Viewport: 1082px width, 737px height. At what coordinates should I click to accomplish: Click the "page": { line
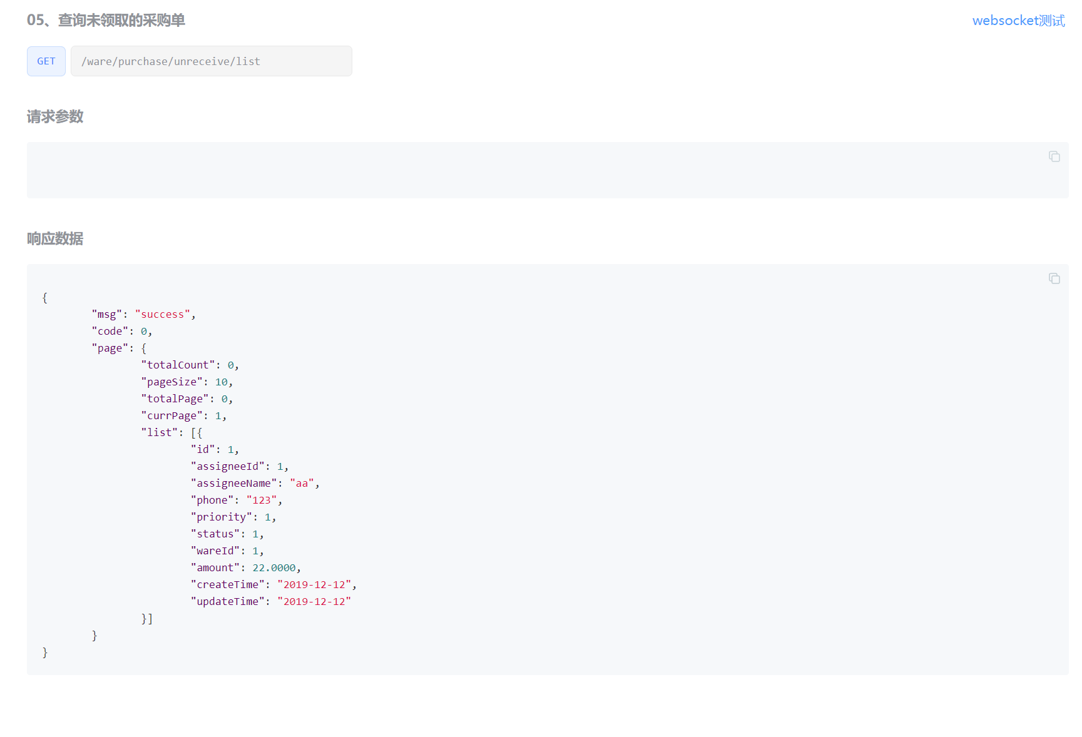point(119,348)
